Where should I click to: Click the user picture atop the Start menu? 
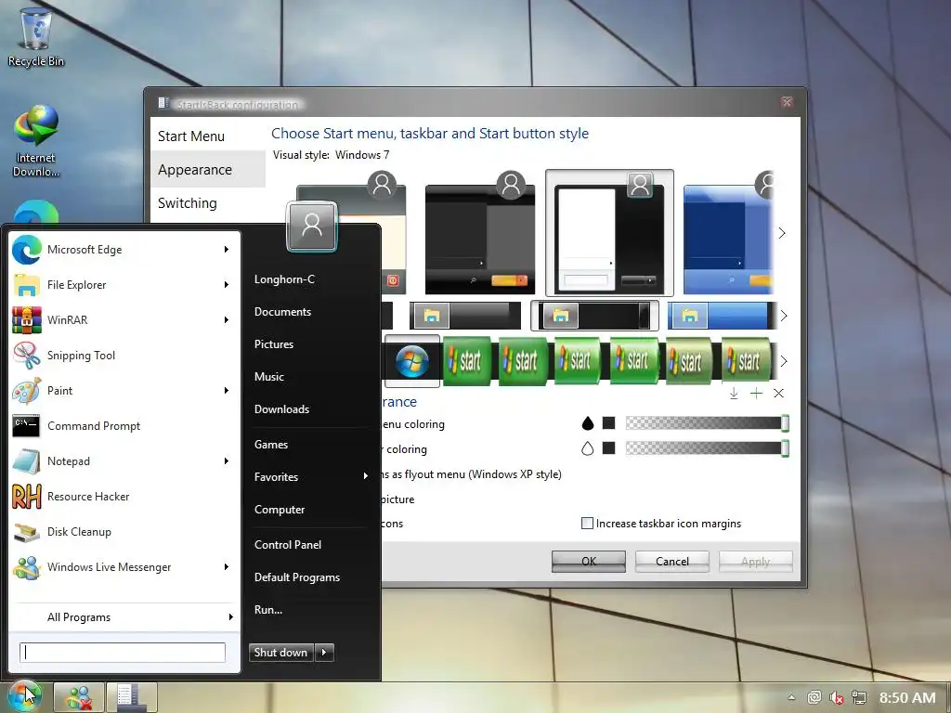click(312, 226)
